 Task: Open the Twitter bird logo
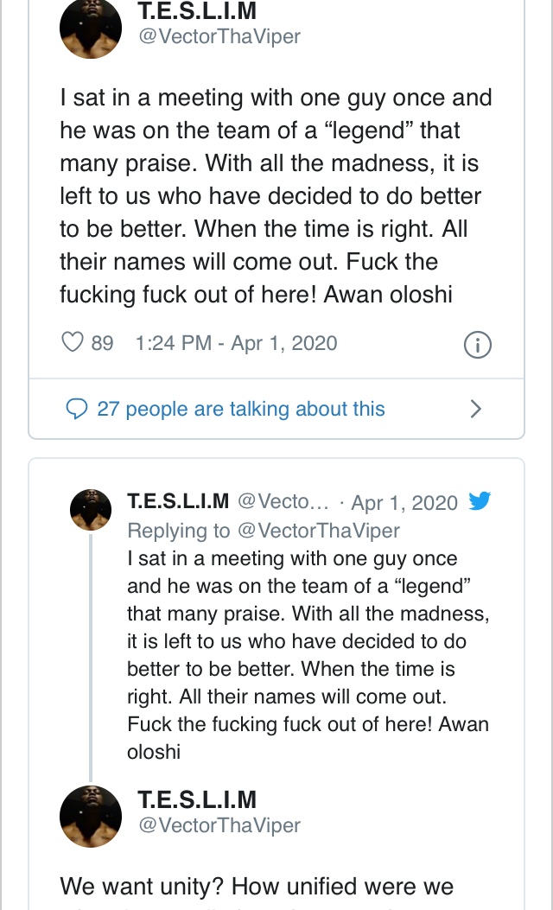[x=480, y=501]
